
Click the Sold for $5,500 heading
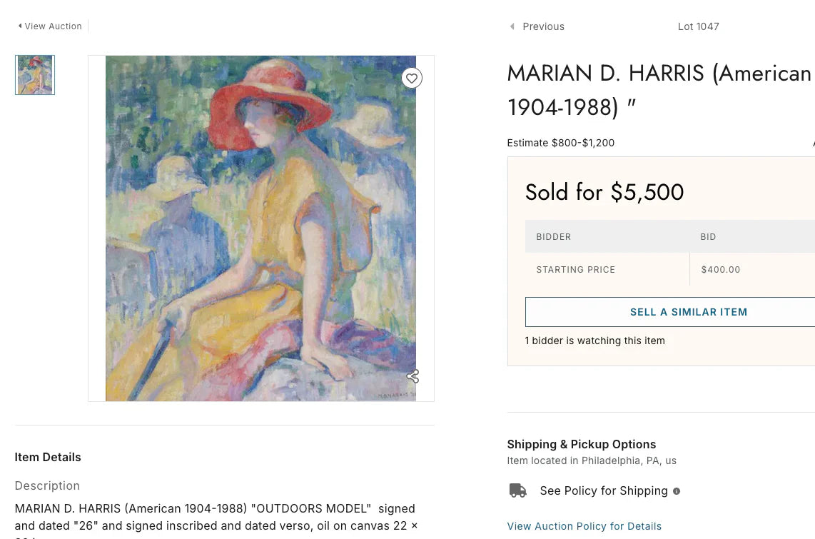(604, 192)
